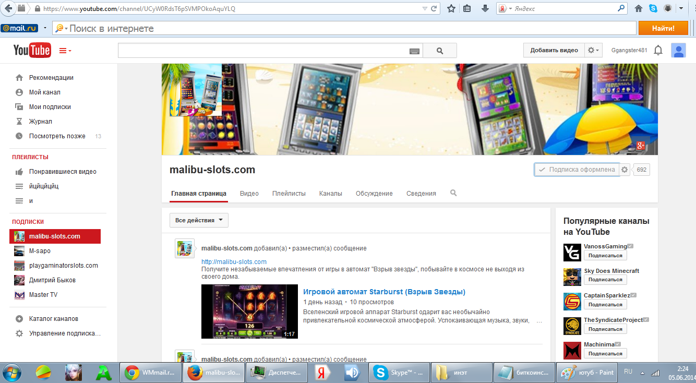Open volume icon in taskbar
This screenshot has height=383, width=696.
tap(353, 373)
